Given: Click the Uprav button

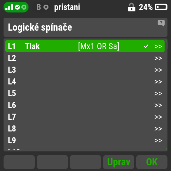Looking at the screenshot, I should pos(119,162).
